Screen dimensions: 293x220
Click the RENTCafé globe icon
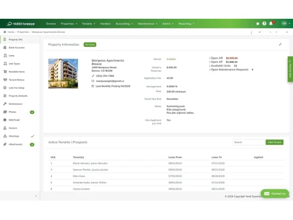click(x=5, y=120)
